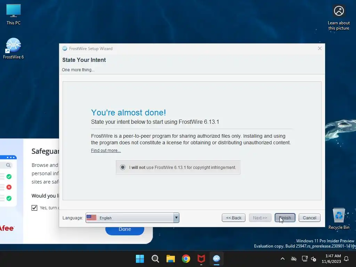Open the Windows Start menu

tap(140, 259)
